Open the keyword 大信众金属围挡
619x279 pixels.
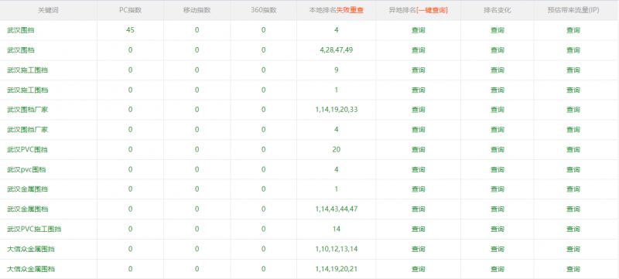[31, 249]
